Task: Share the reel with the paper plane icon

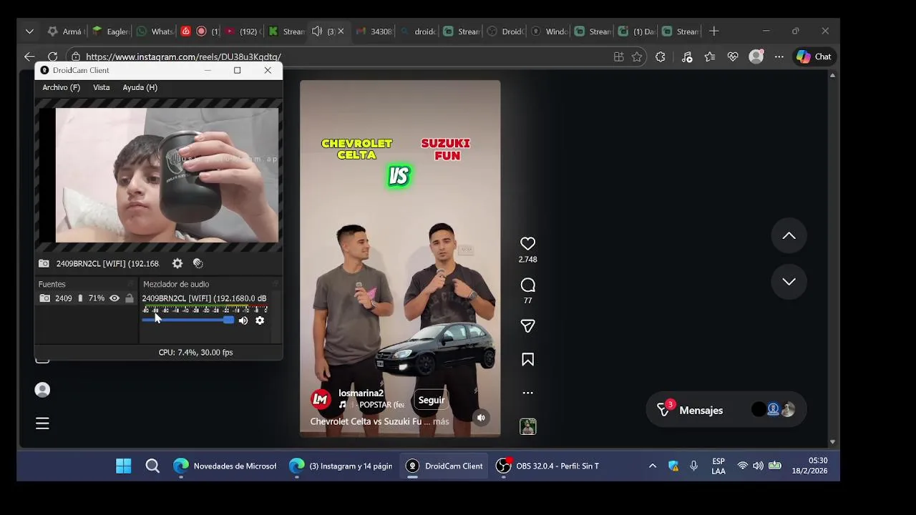Action: click(x=527, y=326)
